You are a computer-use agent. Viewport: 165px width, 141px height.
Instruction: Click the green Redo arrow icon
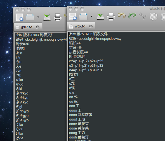132,16
